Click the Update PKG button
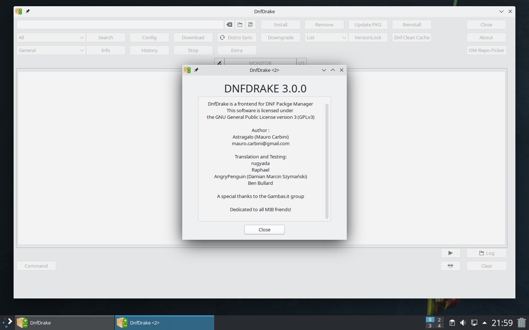529x330 pixels. click(368, 25)
